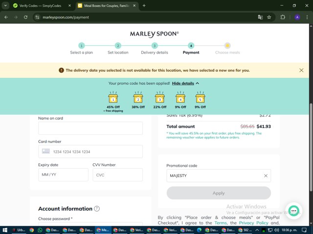This screenshot has width=313, height=234.
Task: Open the taskbar clock showing 10:36 p. m.
Action: point(290,230)
